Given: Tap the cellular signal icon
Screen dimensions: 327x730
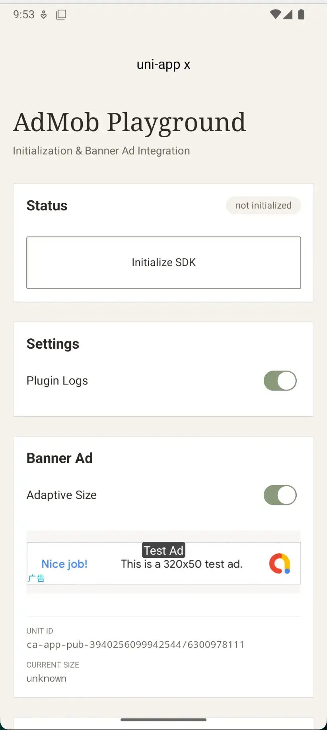Looking at the screenshot, I should coord(288,15).
